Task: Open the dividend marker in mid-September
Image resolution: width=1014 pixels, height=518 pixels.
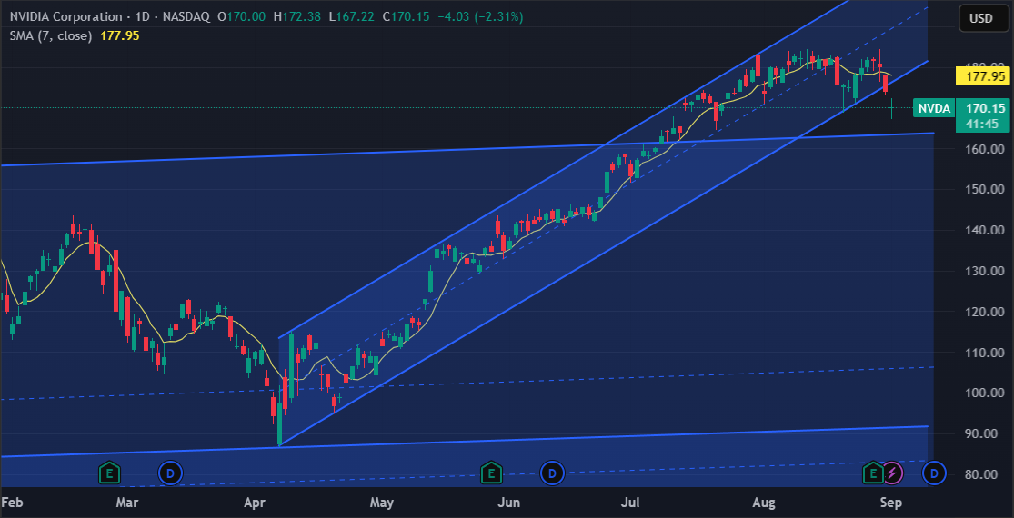Action: click(x=934, y=473)
